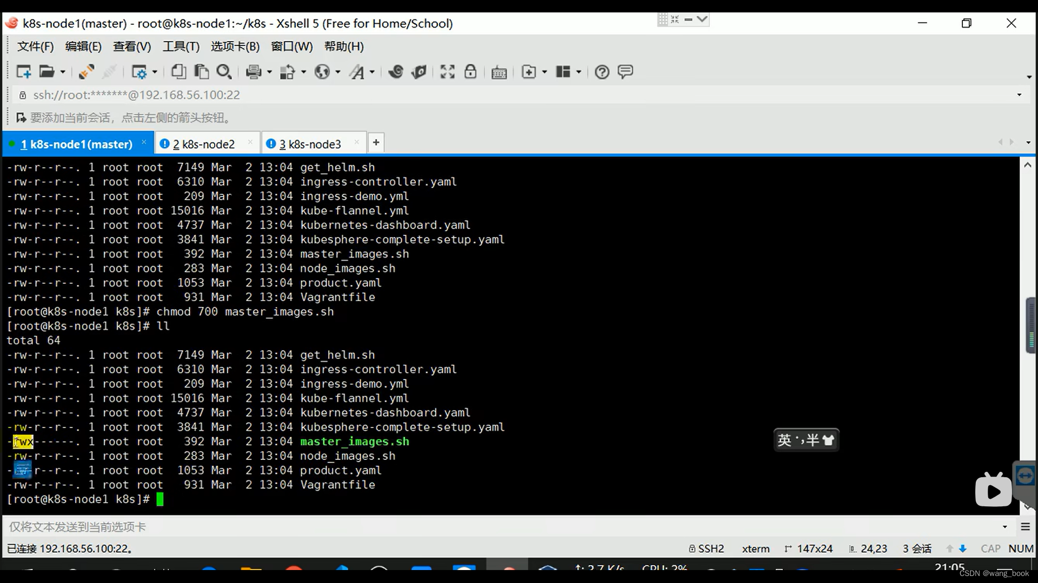1038x583 pixels.
Task: Open the 文件(F) menu
Action: [36, 46]
